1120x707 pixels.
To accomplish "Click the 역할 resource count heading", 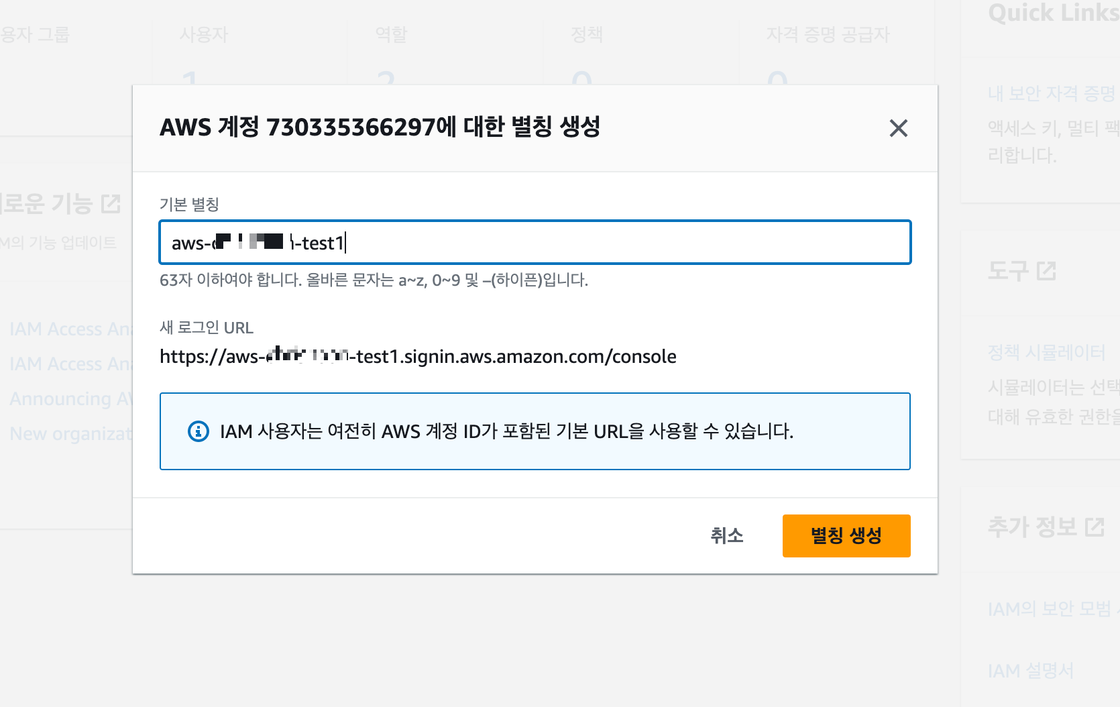I will pyautogui.click(x=391, y=34).
